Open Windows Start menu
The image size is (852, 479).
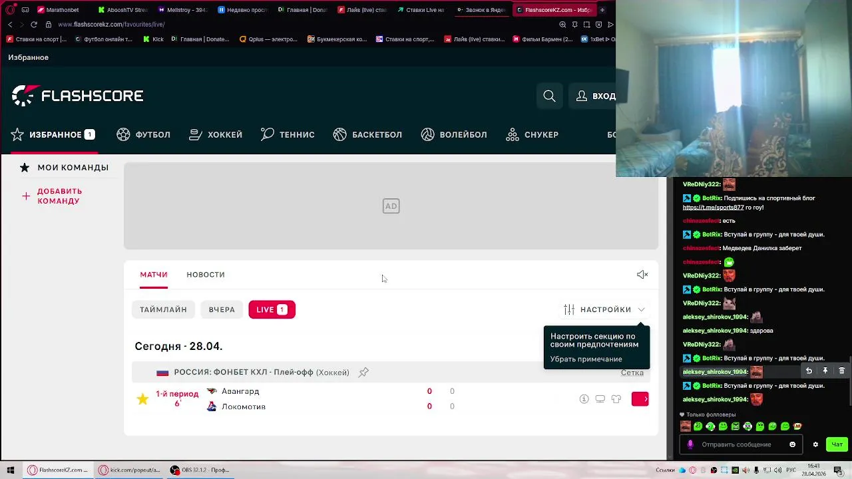[x=10, y=470]
